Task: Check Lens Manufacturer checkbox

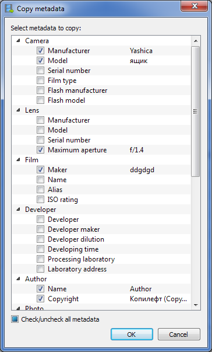Action: [x=40, y=120]
